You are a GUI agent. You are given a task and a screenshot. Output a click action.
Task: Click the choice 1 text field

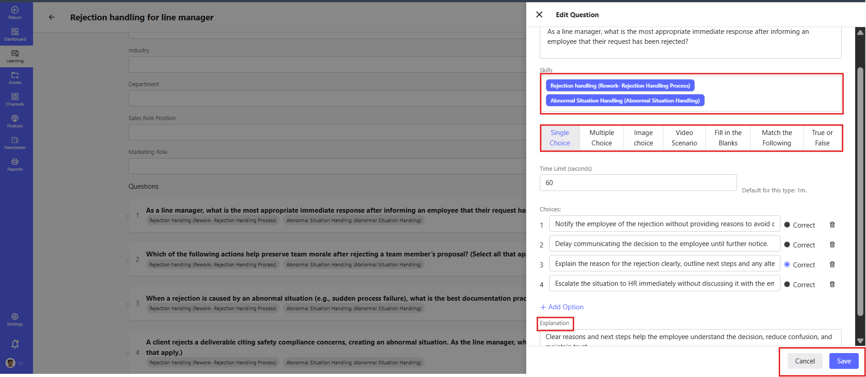pyautogui.click(x=665, y=224)
